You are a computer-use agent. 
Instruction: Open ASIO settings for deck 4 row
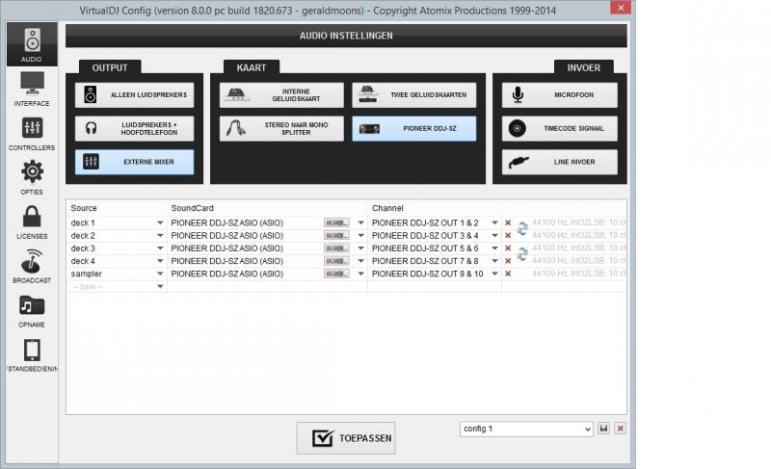tap(336, 261)
